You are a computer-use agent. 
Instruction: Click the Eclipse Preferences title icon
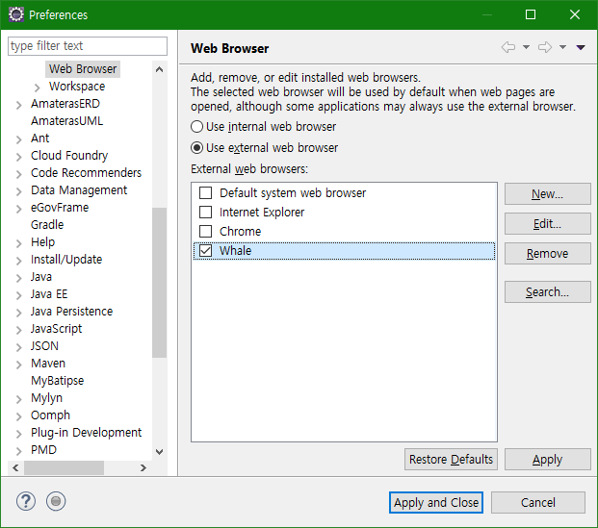[x=16, y=14]
